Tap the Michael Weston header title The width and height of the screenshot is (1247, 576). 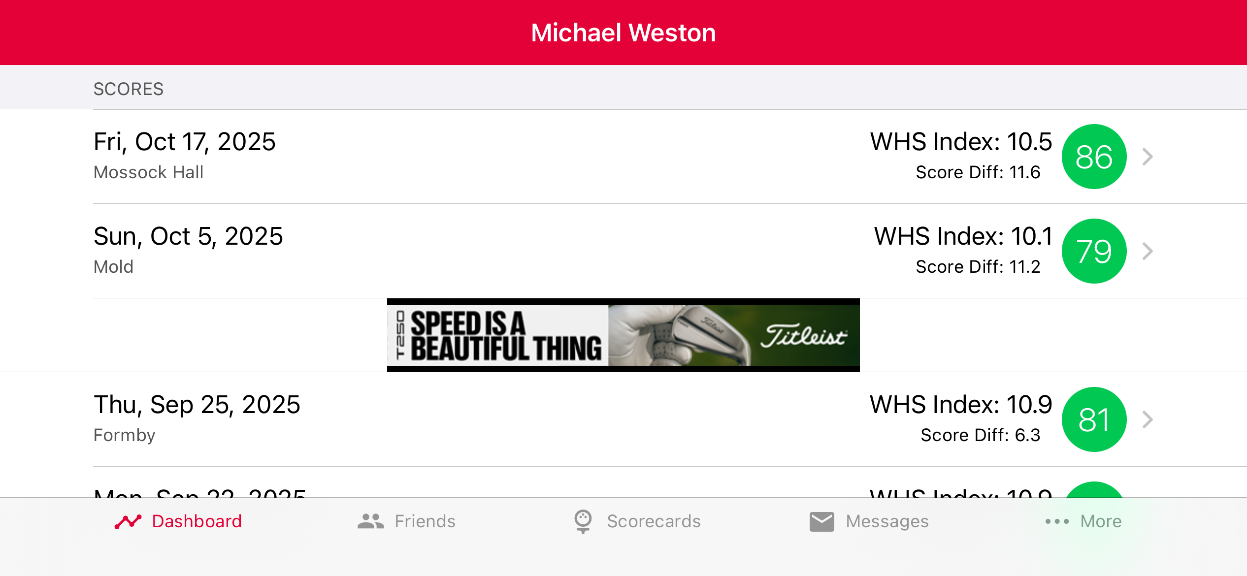coord(623,33)
